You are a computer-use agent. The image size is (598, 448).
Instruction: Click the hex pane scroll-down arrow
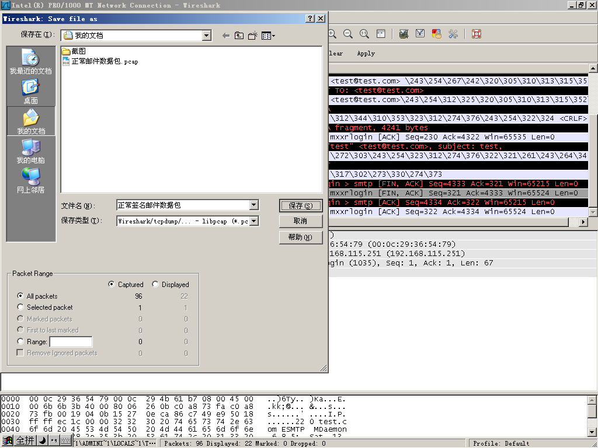tap(592, 432)
